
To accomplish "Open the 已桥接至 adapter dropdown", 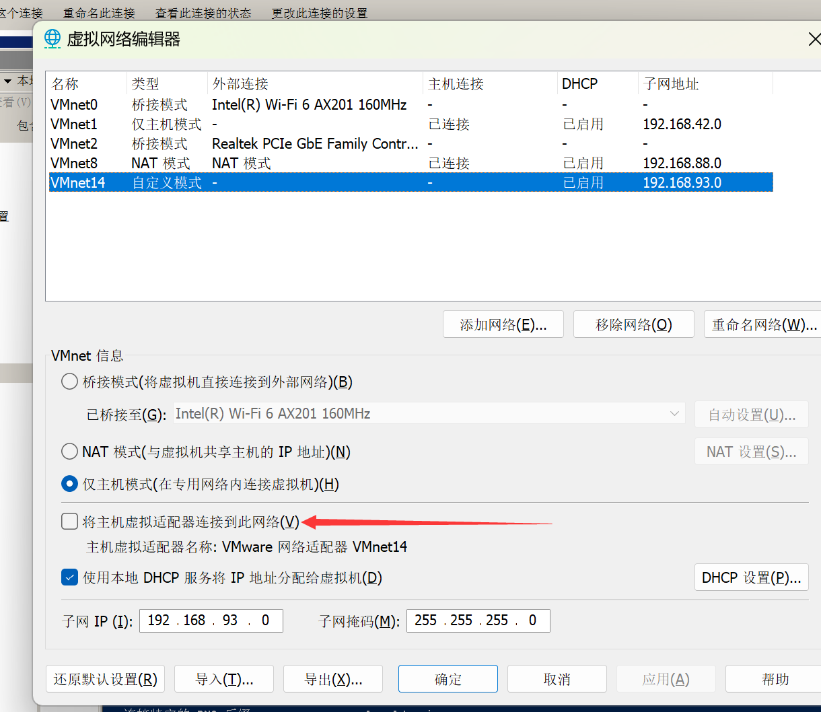I will coord(429,414).
